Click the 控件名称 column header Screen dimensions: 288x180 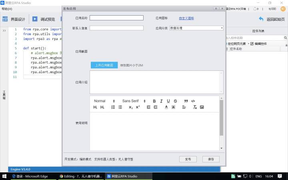236,49
